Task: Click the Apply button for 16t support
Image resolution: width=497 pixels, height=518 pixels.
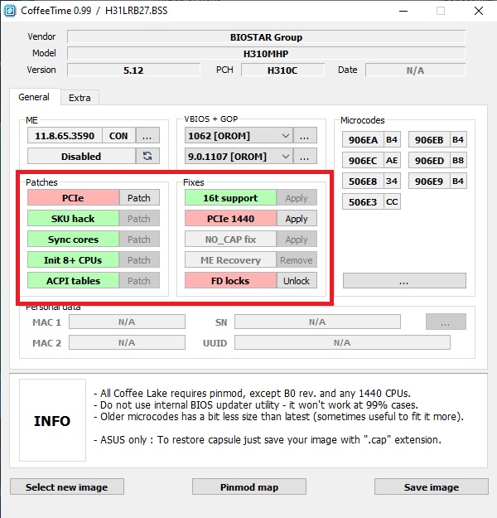Action: (x=297, y=197)
